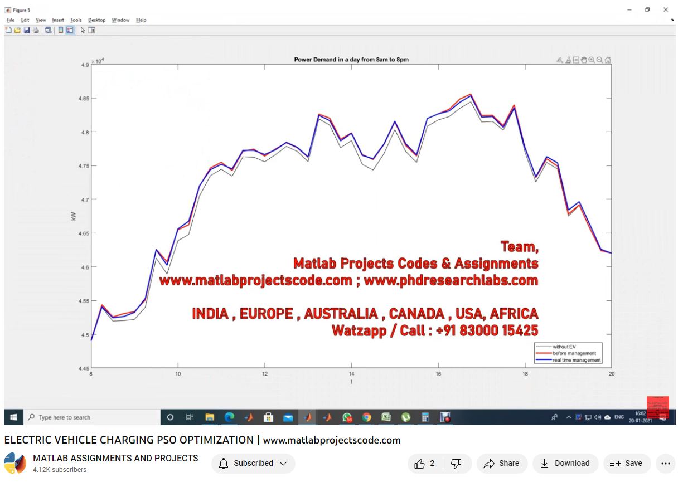683x482 pixels.
Task: Open File Explorer from the taskbar
Action: 210,417
